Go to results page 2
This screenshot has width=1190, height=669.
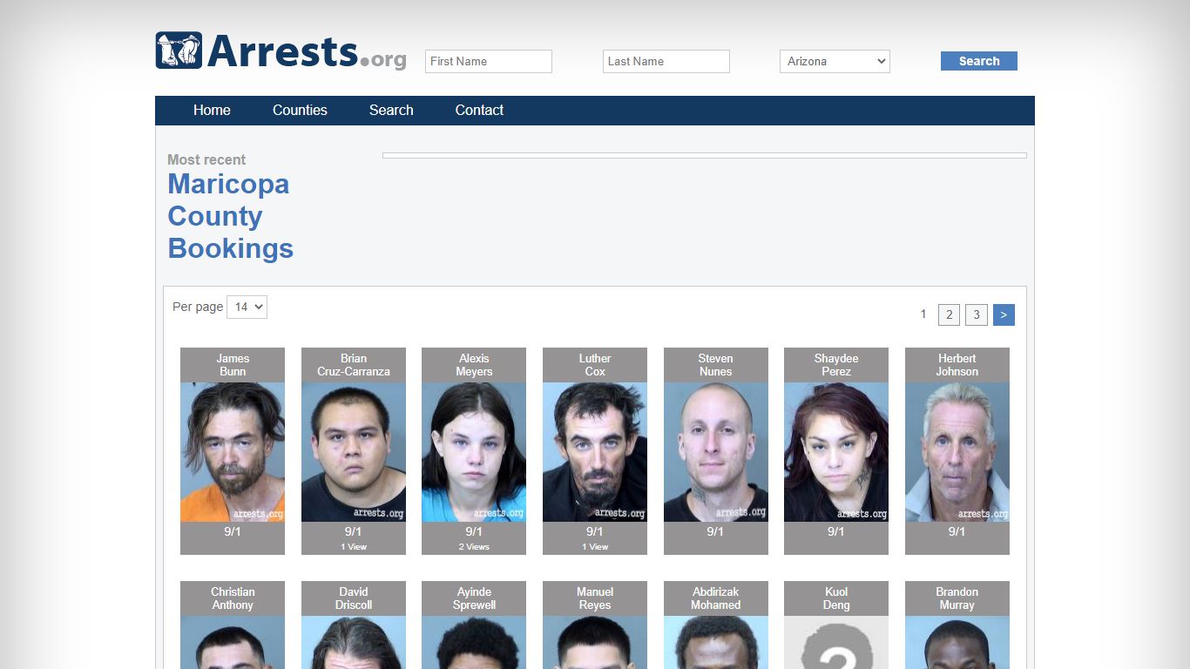tap(950, 314)
